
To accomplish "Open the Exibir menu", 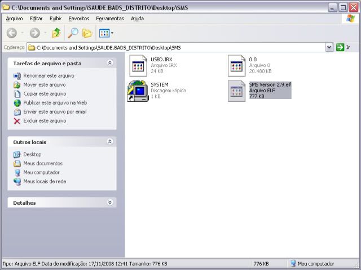I will [55, 19].
